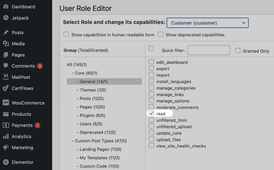
Task: Check the import capability
Action: coord(151,75)
